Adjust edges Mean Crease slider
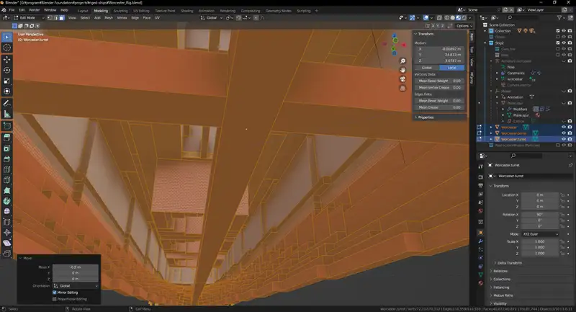 pyautogui.click(x=439, y=107)
